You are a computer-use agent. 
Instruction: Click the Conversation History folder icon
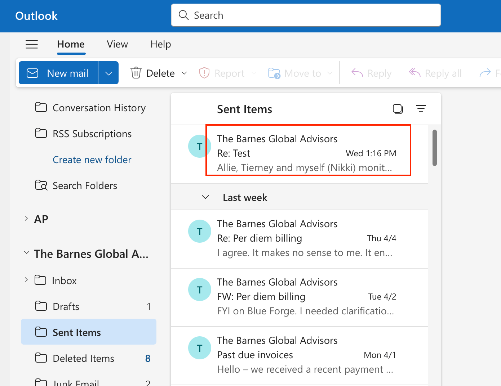pyautogui.click(x=41, y=107)
